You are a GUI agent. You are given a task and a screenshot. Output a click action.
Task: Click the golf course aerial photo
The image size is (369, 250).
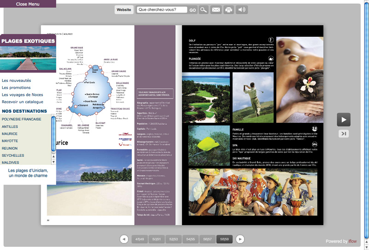[206, 98]
